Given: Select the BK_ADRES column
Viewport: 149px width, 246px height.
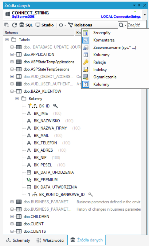Looking at the screenshot, I should (43, 150).
